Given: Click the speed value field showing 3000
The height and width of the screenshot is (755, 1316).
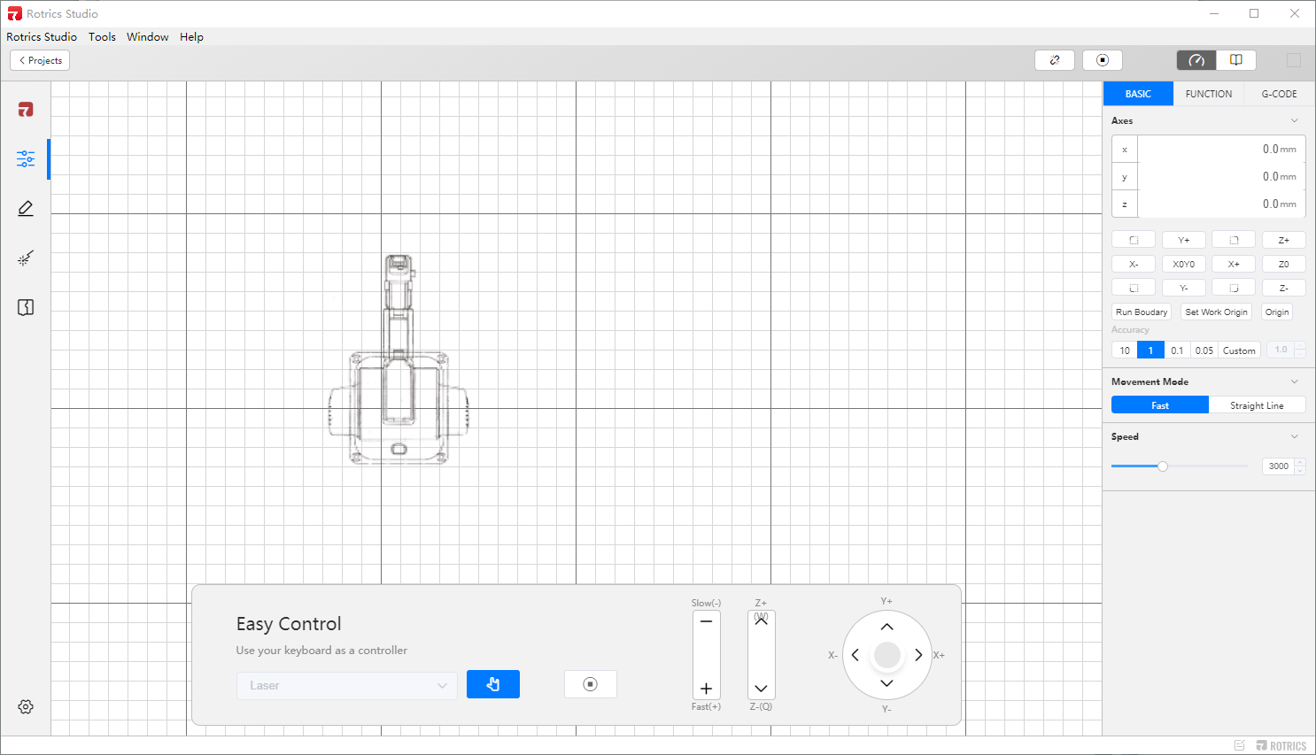Looking at the screenshot, I should pyautogui.click(x=1279, y=466).
